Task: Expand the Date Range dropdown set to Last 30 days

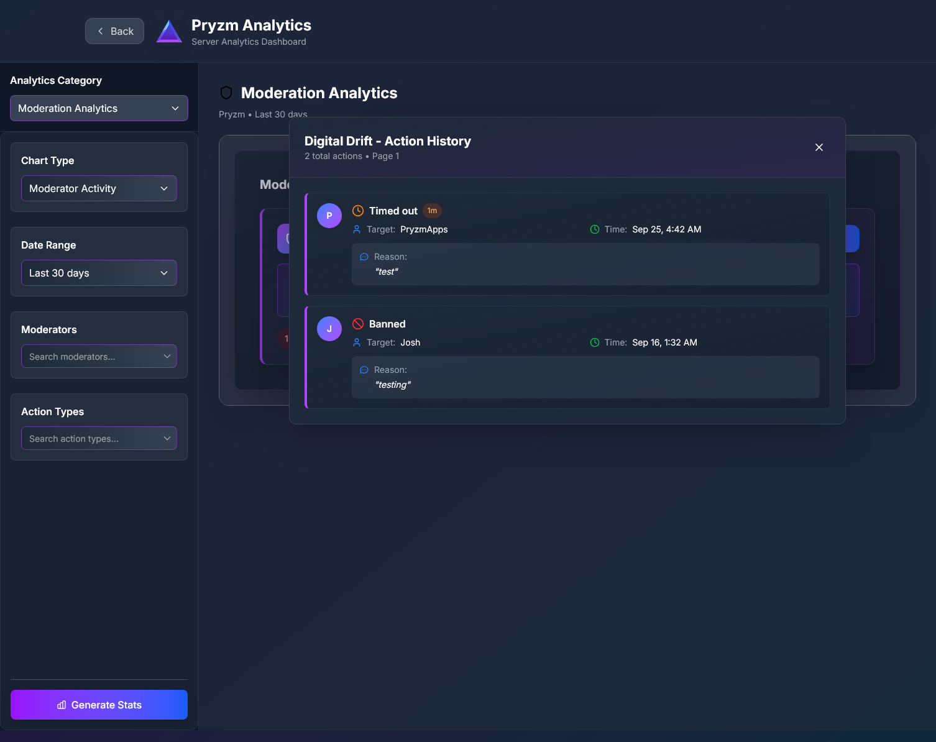Action: click(x=99, y=273)
